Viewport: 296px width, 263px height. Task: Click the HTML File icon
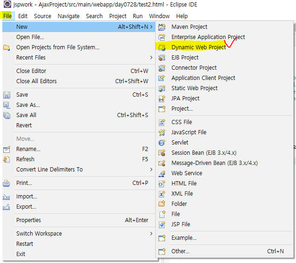click(162, 184)
